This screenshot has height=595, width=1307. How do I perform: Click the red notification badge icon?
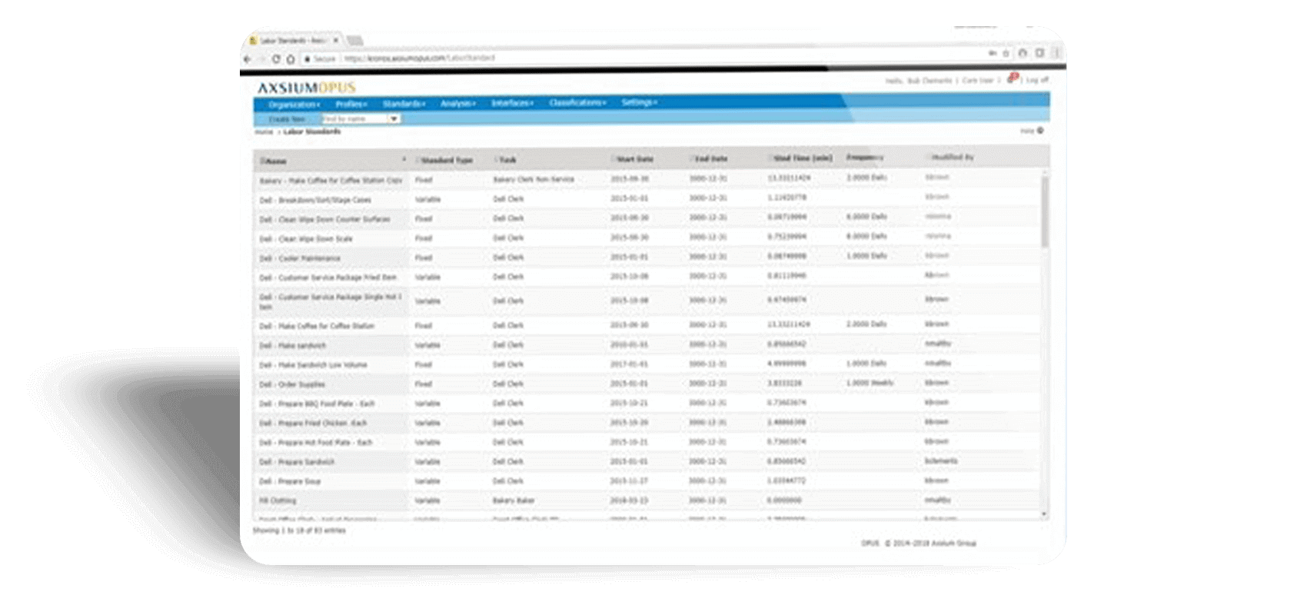pyautogui.click(x=1013, y=78)
